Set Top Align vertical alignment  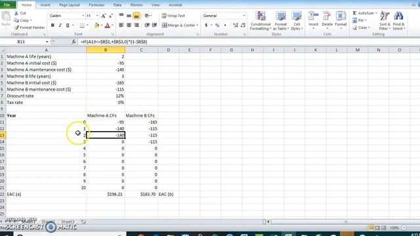pyautogui.click(x=121, y=16)
